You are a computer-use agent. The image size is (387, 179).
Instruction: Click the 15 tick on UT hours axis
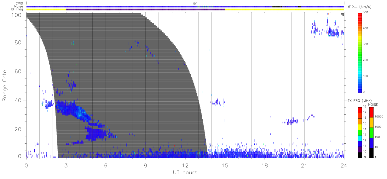225,165
